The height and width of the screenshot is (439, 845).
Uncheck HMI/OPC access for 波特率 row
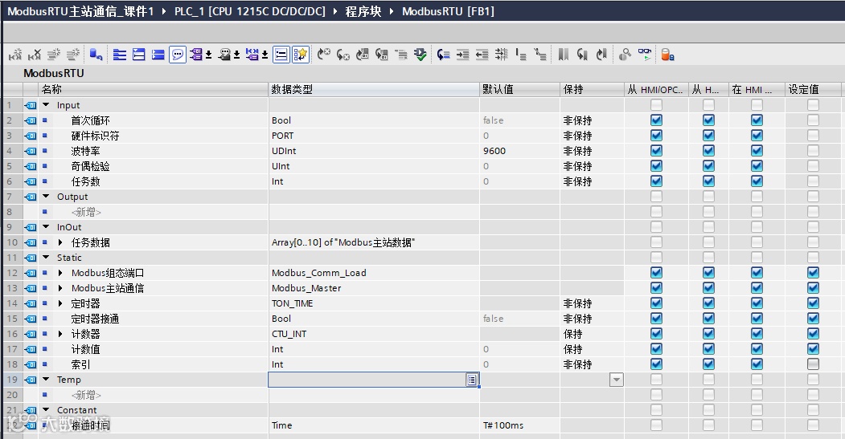pos(656,151)
